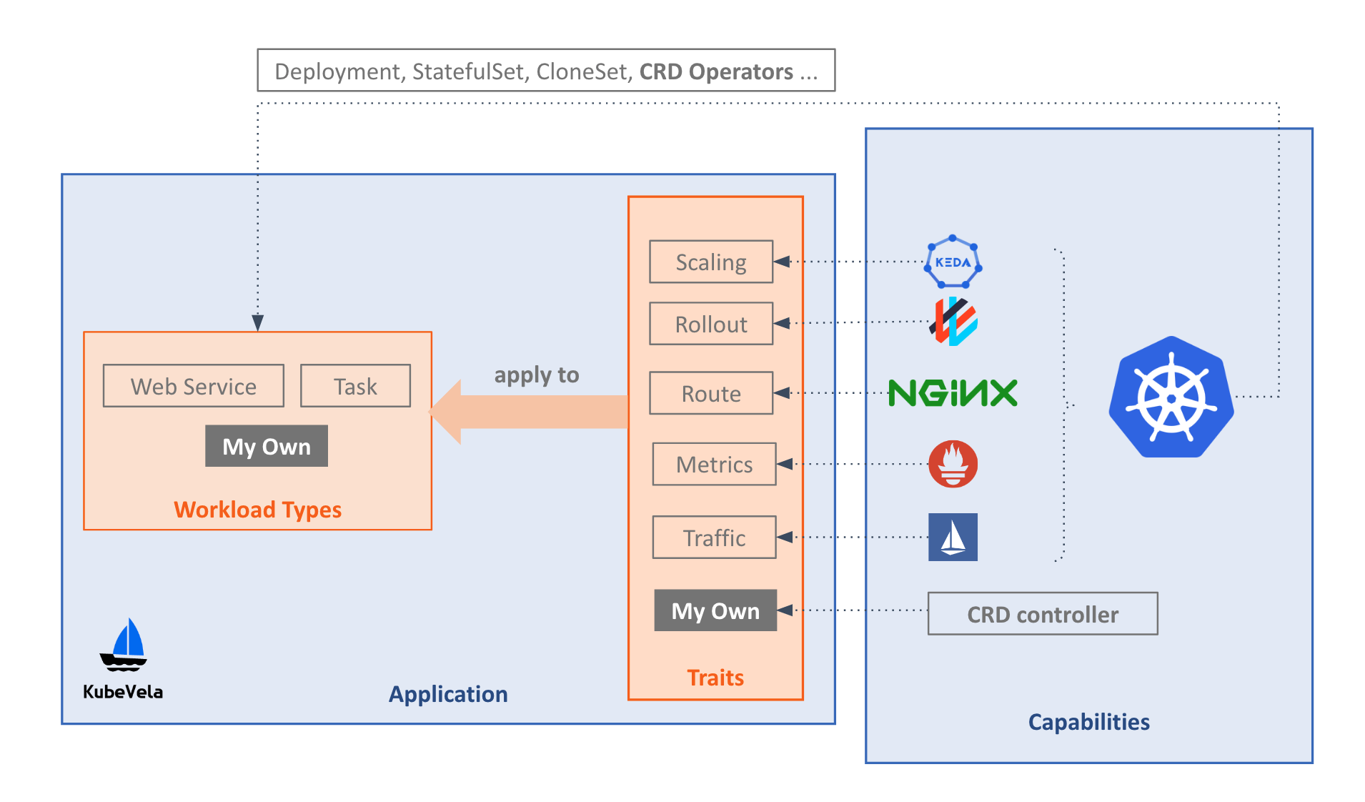The image size is (1365, 802).
Task: Click the Istio sailboat icon
Action: [953, 537]
